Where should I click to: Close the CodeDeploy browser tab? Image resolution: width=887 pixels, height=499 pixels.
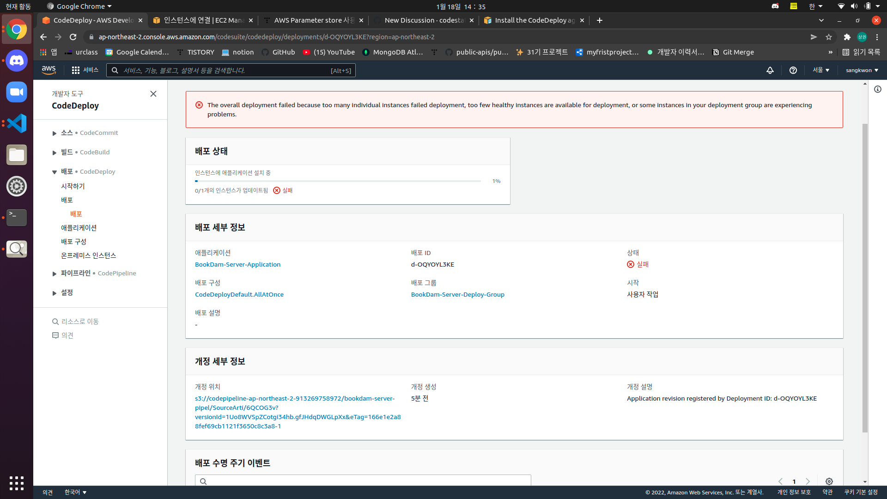pos(140,20)
